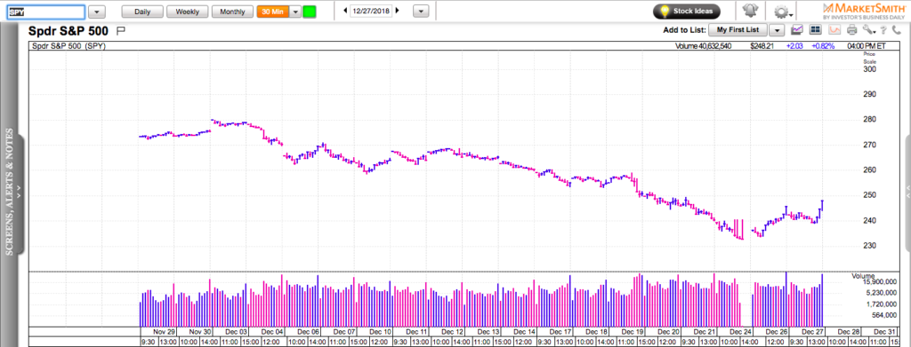Switch to the Daily chart
The height and width of the screenshot is (347, 911).
point(142,12)
